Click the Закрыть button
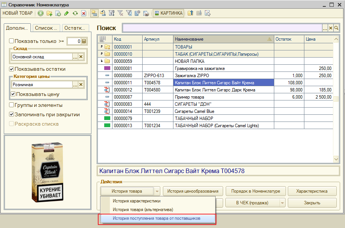Image resolution: width=345 pixels, height=228 pixels. (x=312, y=203)
